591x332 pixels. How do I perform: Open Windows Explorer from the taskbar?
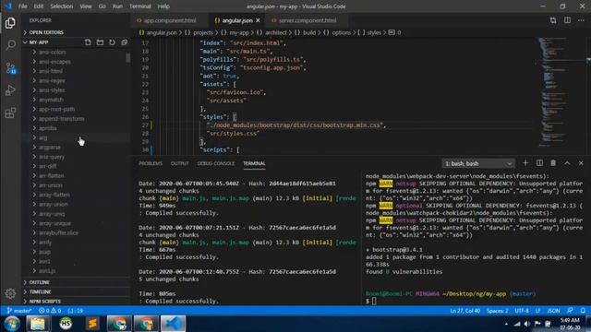[x=38, y=324]
